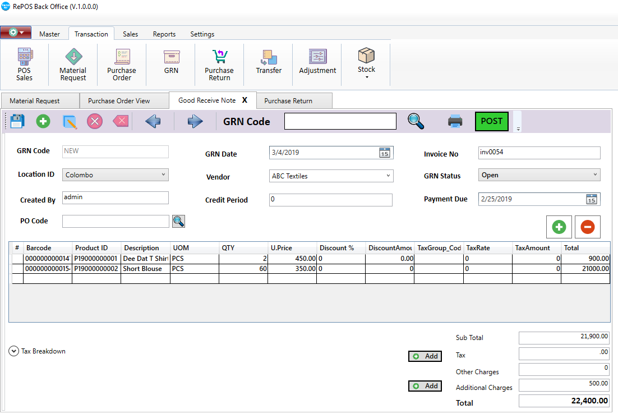Remove a line item with red minus button
Viewport: 618px width, 418px height.
point(587,227)
